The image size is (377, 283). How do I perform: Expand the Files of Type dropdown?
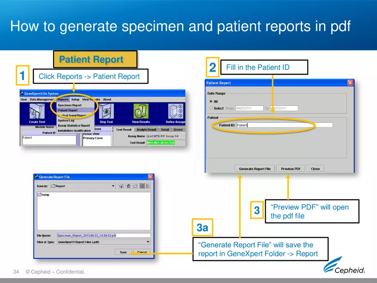(148, 242)
